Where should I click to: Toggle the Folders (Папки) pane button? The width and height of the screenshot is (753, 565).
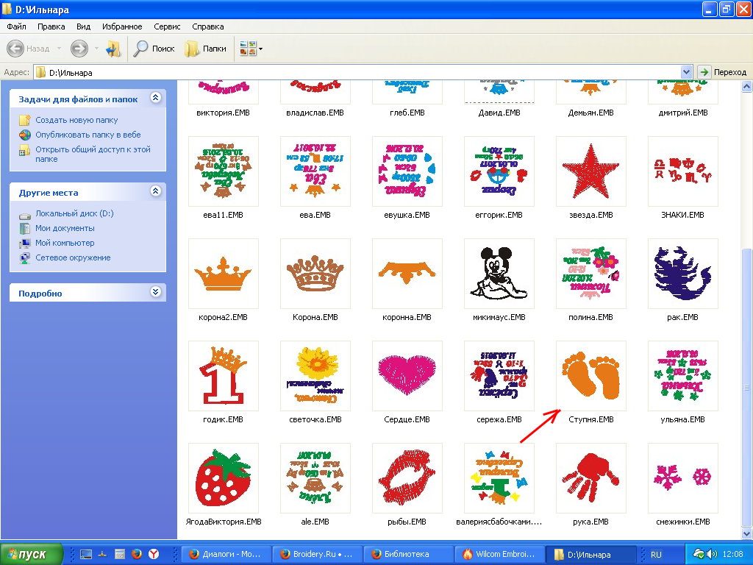click(205, 49)
